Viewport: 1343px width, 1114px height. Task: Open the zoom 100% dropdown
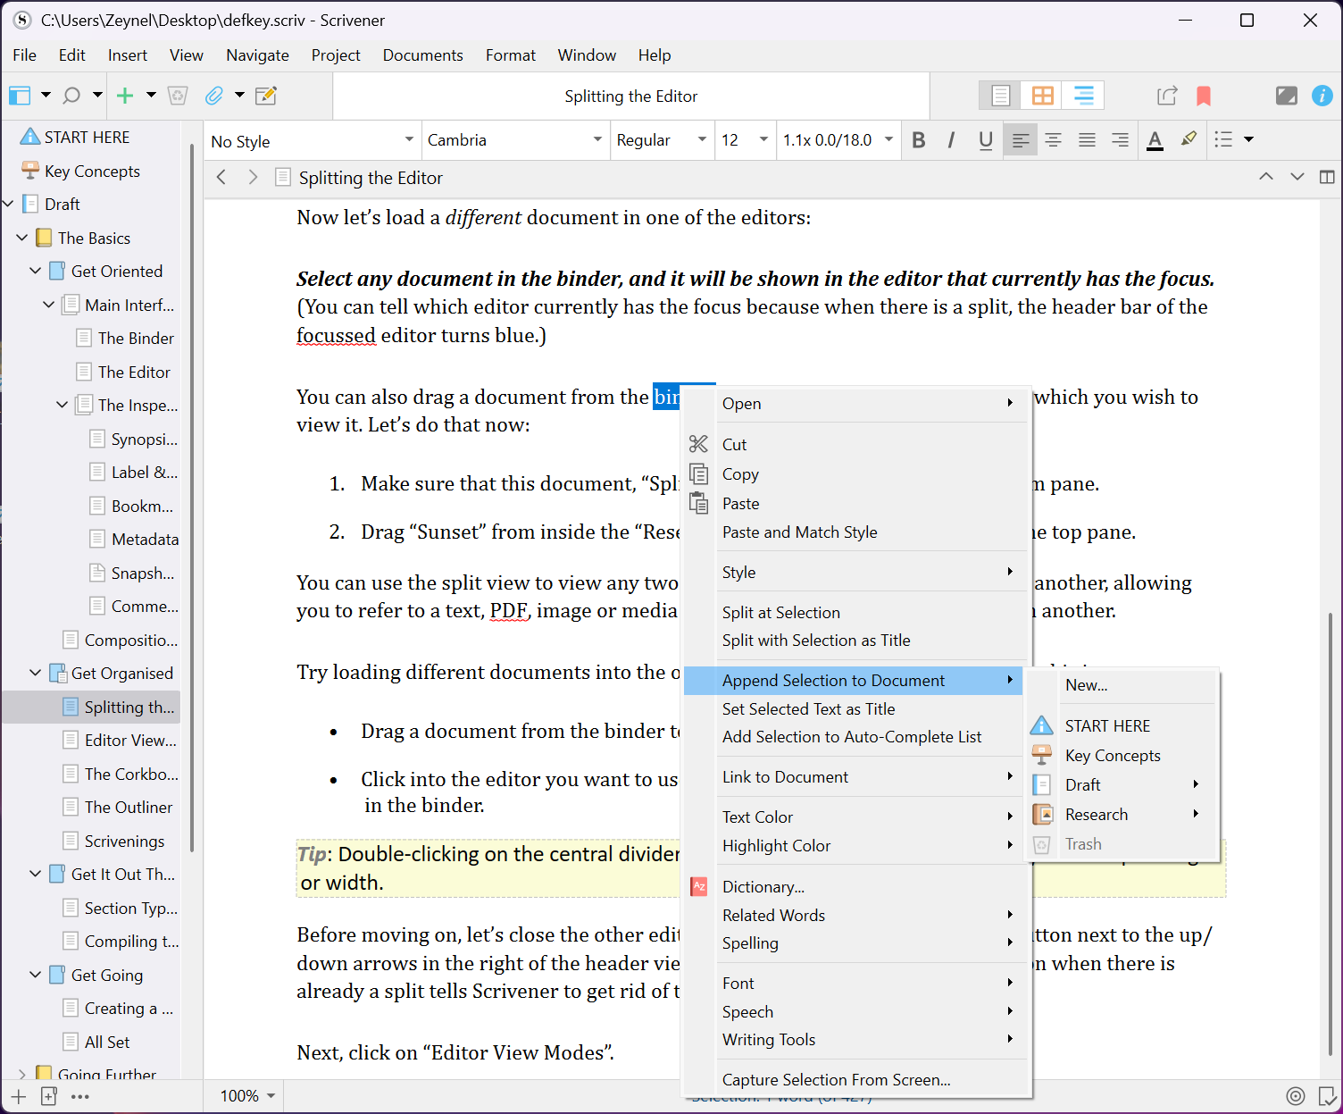click(247, 1096)
